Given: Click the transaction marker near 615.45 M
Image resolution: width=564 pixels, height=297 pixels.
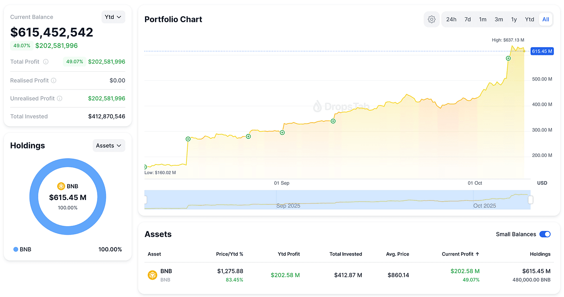Looking at the screenshot, I should 508,58.
